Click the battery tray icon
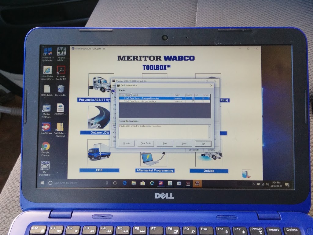 [258, 184]
